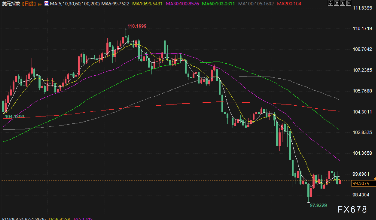Click the orange circled-plus icon beside 日线
The height and width of the screenshot is (220, 376).
[x=40, y=4]
